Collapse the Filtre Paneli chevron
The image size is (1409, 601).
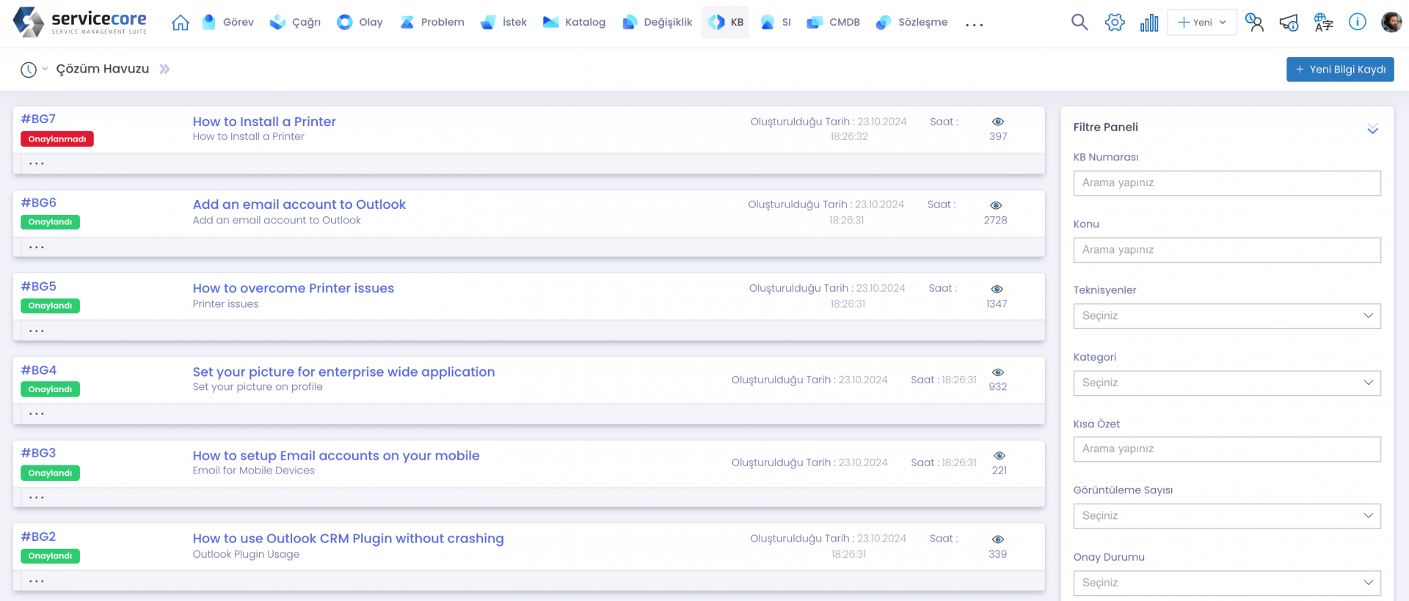tap(1372, 129)
